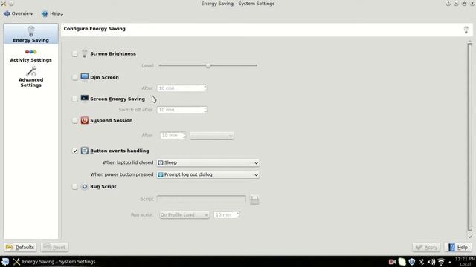476x267 pixels.
Task: Click the Reset button
Action: (54, 247)
